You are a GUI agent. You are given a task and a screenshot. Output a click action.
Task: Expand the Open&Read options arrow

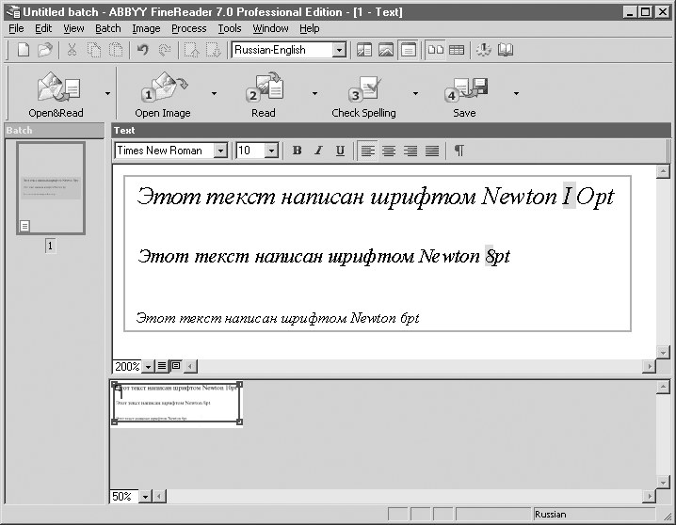point(107,93)
